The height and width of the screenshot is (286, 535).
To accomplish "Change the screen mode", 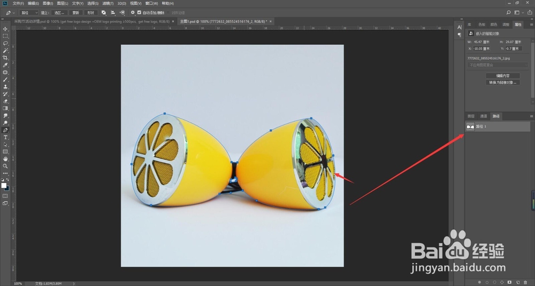I will click(5, 203).
